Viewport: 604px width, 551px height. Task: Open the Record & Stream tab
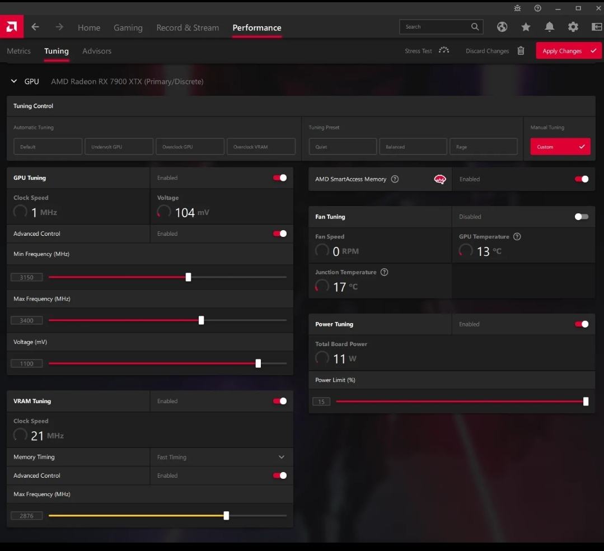point(188,28)
